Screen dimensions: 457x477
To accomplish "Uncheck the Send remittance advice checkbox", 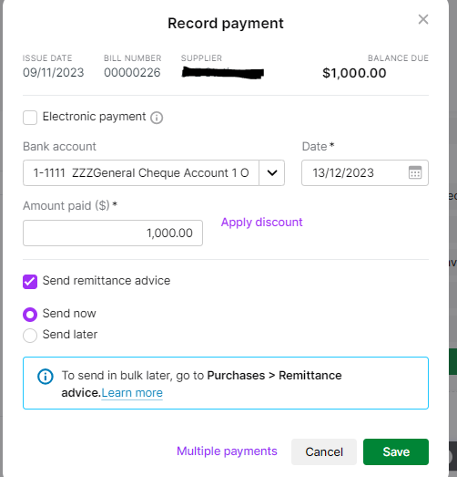I will (x=30, y=282).
